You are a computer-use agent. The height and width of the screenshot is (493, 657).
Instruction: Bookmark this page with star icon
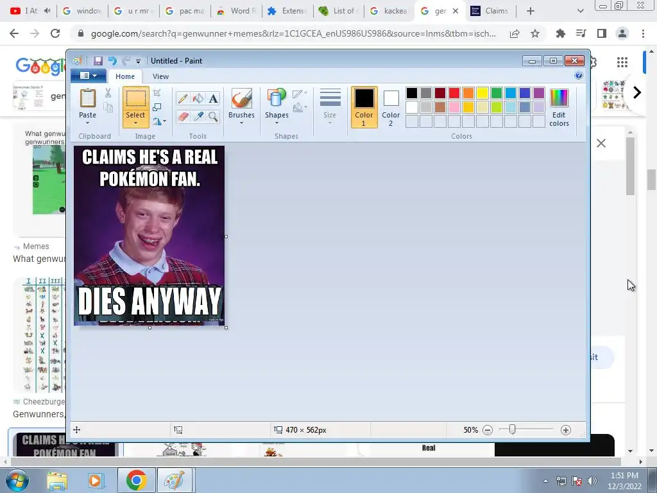tap(535, 33)
